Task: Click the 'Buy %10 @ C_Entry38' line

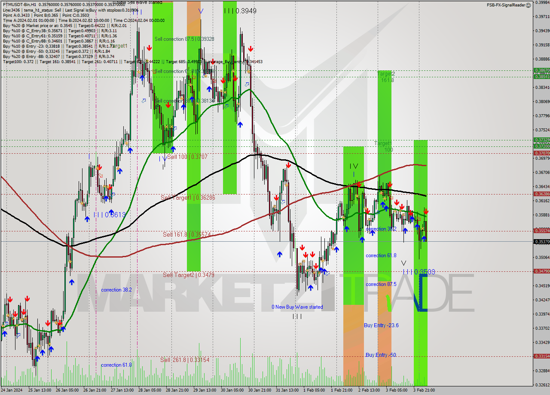Action: (60, 30)
